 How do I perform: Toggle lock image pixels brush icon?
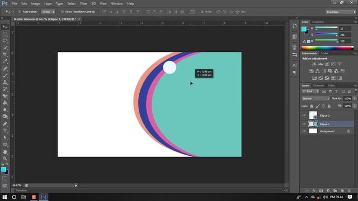tap(318, 106)
